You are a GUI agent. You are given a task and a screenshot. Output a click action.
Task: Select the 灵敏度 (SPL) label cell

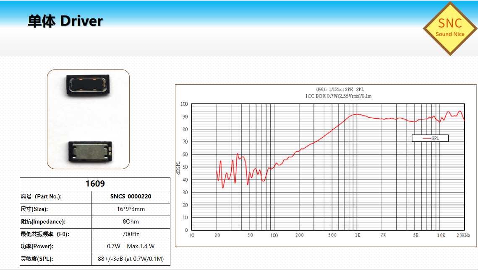point(55,259)
